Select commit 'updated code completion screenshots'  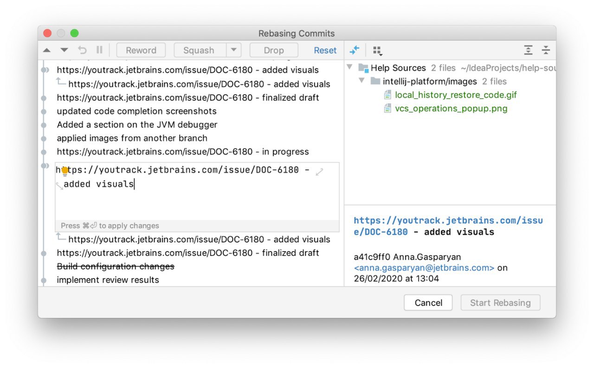pos(136,111)
